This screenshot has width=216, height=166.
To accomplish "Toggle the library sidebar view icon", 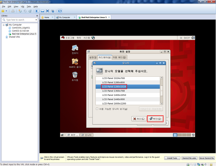I will coord(37,11).
